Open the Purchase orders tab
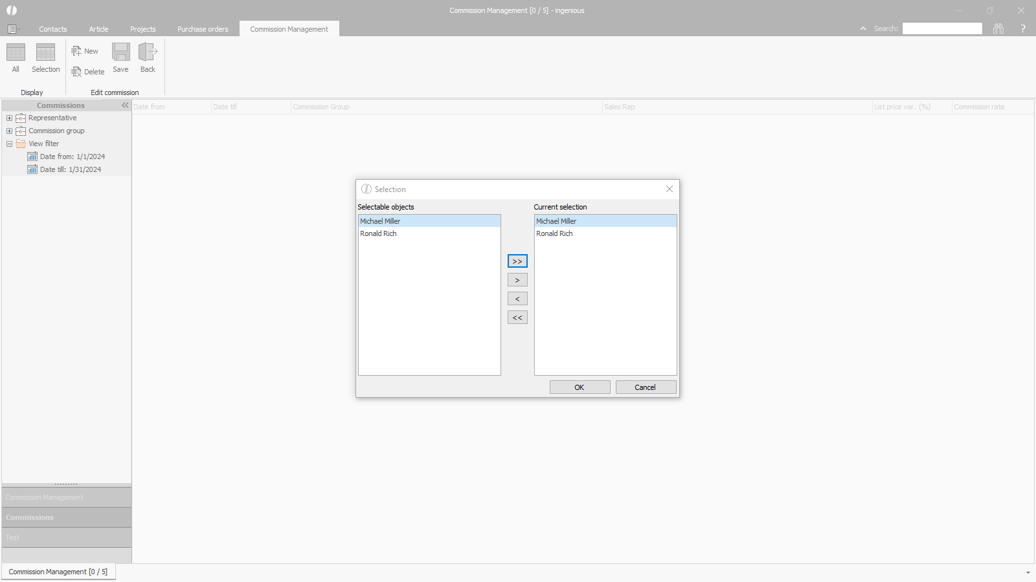The image size is (1036, 582). pos(203,29)
